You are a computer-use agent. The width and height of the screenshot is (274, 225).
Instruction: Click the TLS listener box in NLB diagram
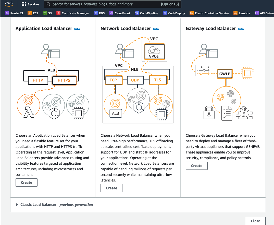(158, 80)
